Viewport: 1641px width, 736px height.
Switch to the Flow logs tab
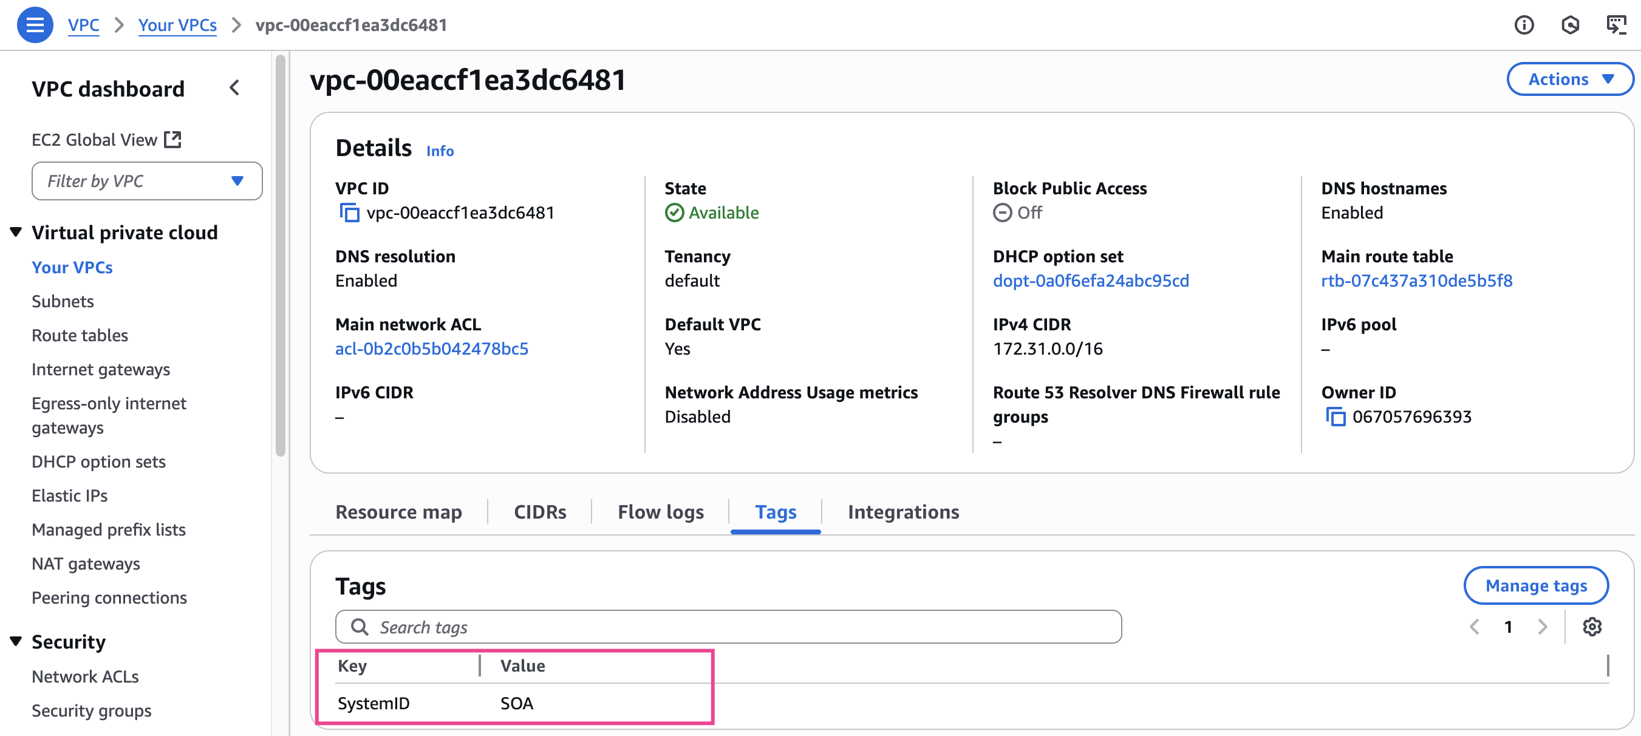click(660, 513)
